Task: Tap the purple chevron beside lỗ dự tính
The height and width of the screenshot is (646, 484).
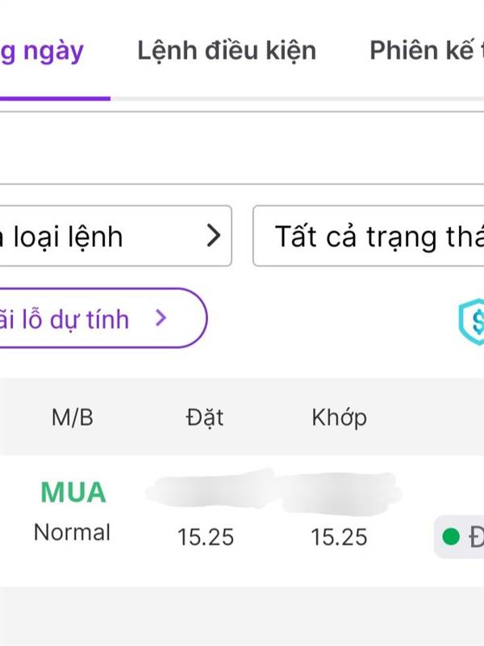Action: coord(161,318)
